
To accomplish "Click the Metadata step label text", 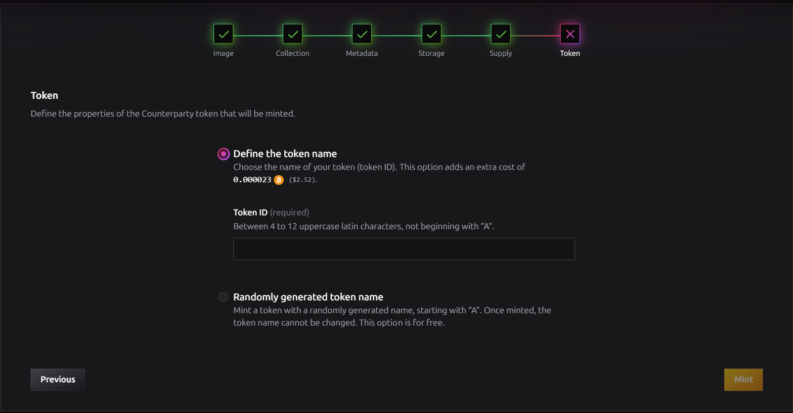I will click(362, 53).
